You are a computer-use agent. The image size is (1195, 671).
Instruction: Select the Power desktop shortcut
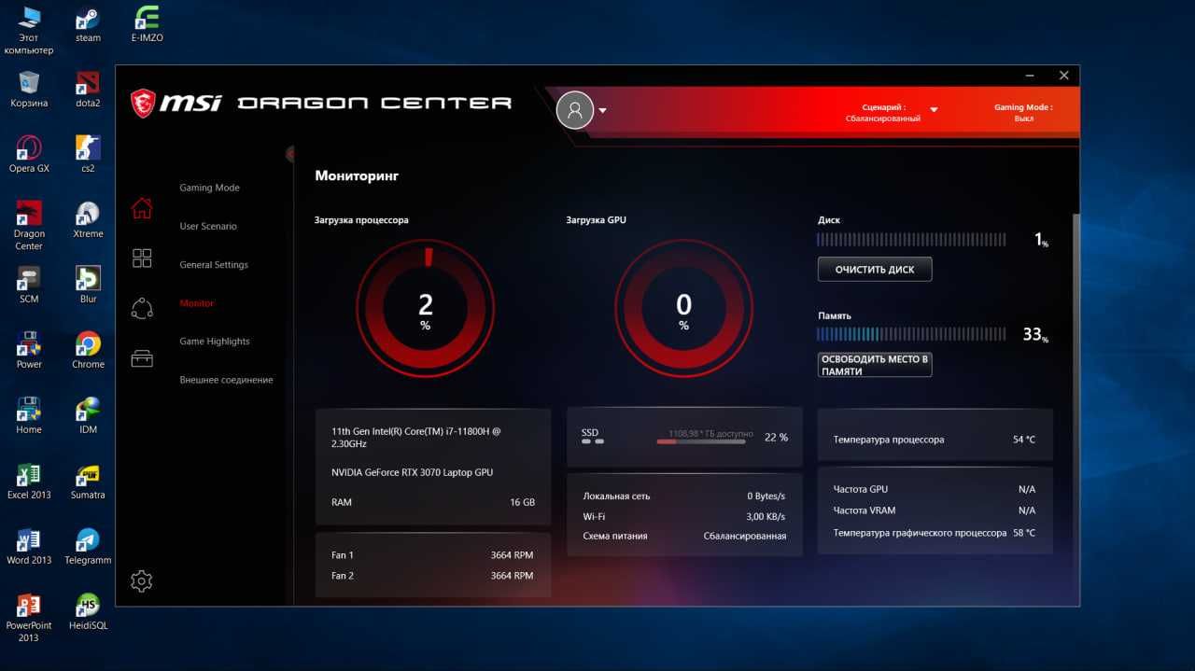pos(29,351)
